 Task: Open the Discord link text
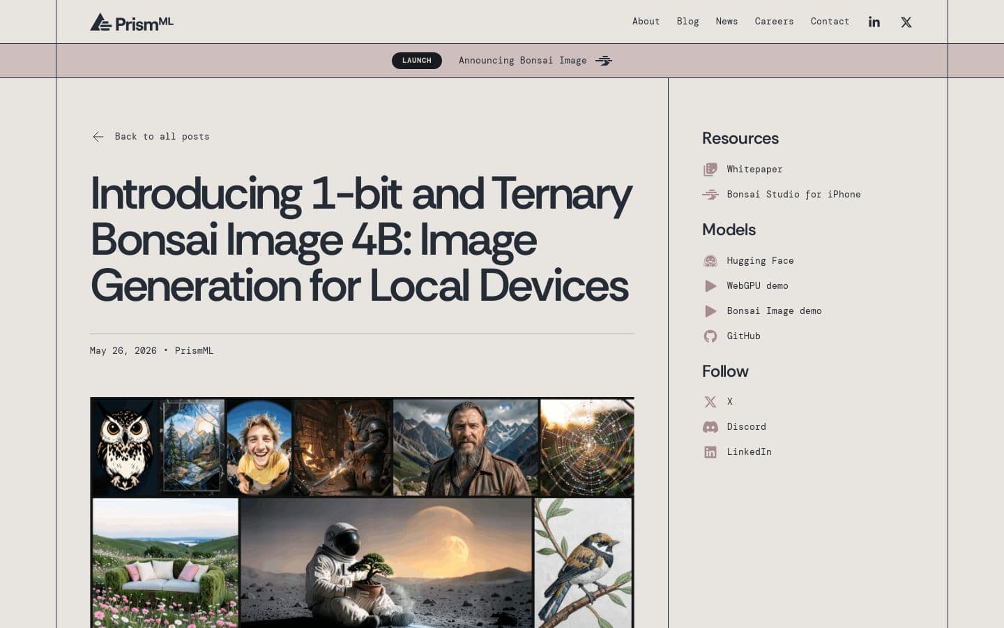click(746, 427)
